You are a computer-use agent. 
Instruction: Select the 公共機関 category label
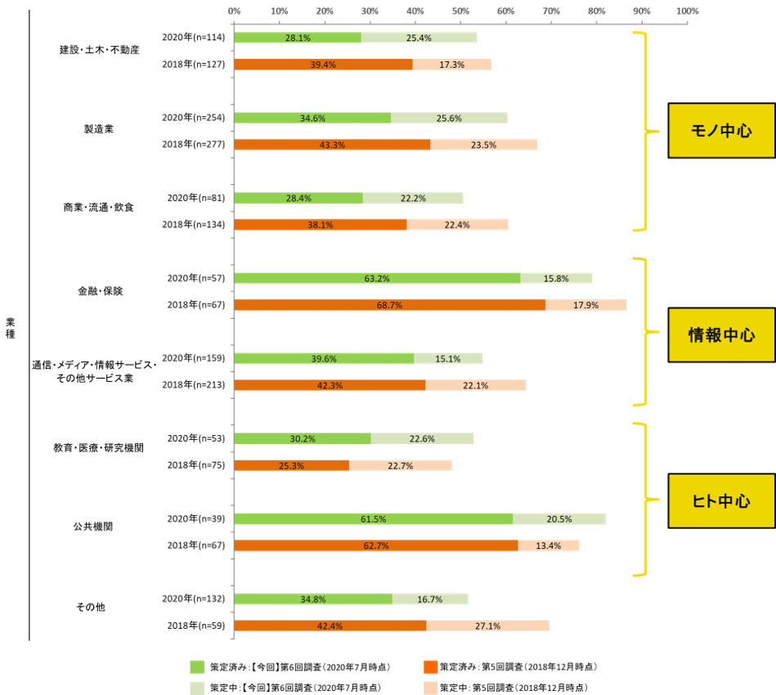pyautogui.click(x=93, y=527)
